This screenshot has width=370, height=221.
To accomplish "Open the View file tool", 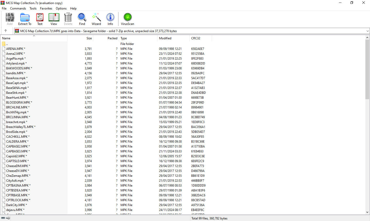I will pos(54,19).
